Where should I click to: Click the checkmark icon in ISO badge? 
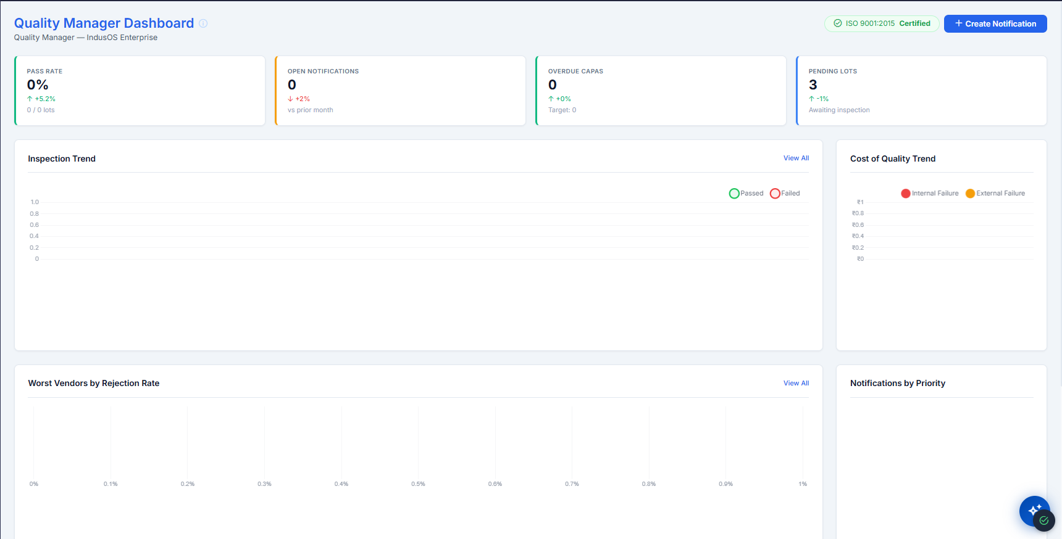click(838, 23)
